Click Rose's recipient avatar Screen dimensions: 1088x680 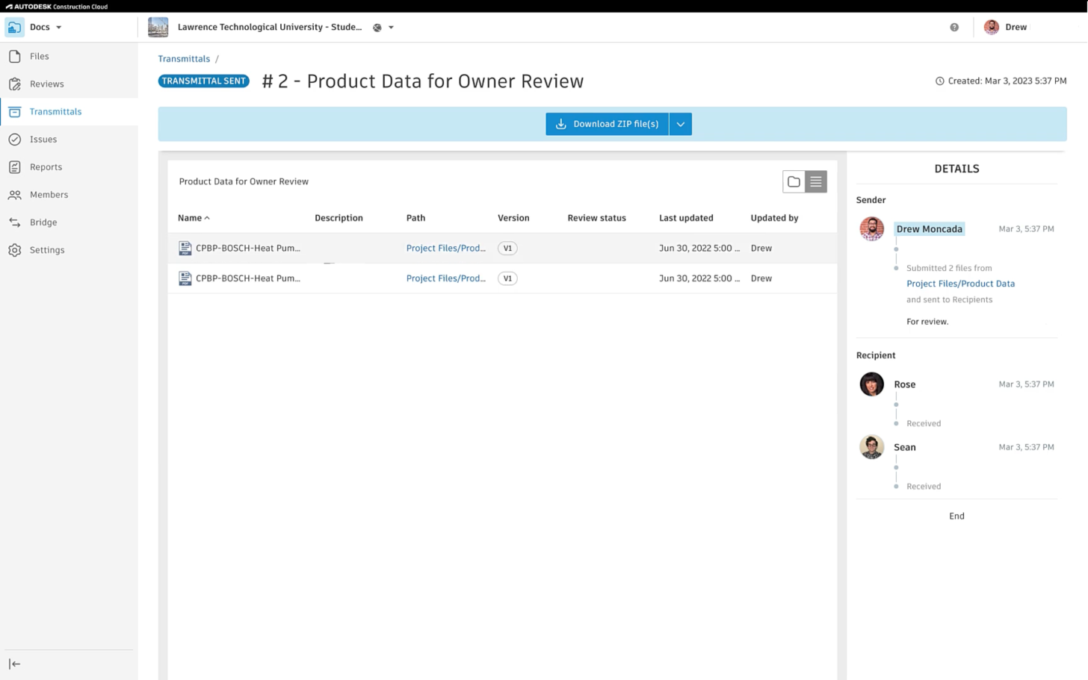[871, 384]
